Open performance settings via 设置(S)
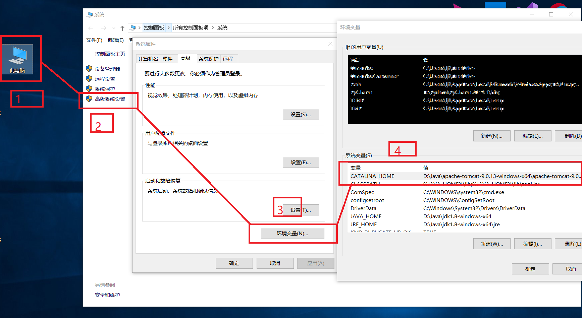Image resolution: width=582 pixels, height=318 pixels. (x=301, y=114)
